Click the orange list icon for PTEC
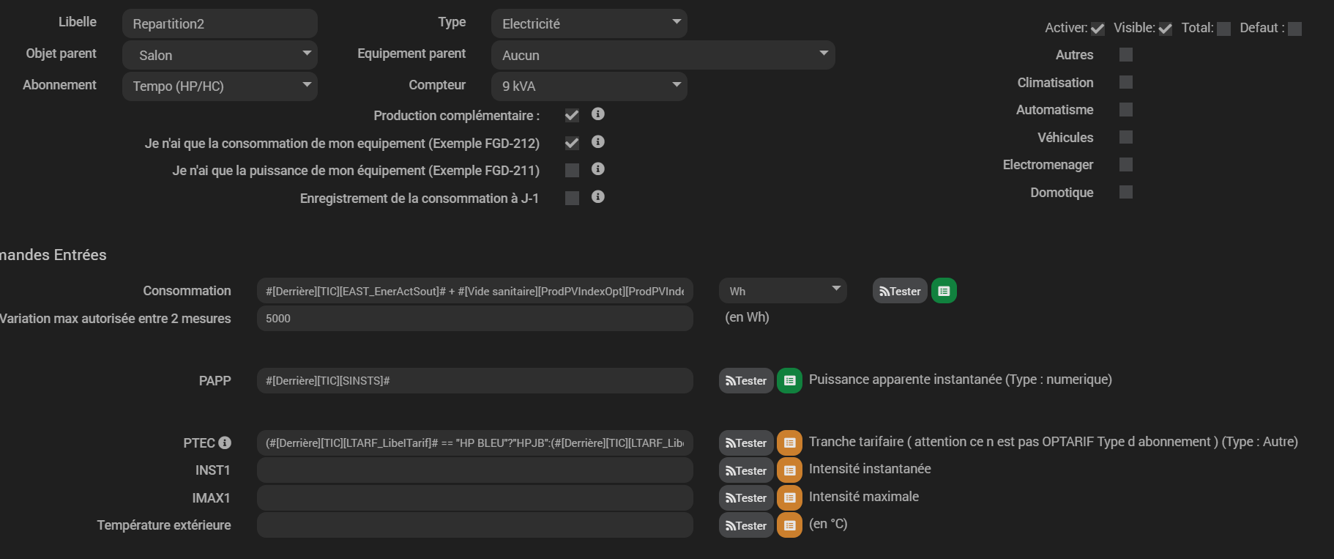This screenshot has width=1334, height=559. [789, 443]
